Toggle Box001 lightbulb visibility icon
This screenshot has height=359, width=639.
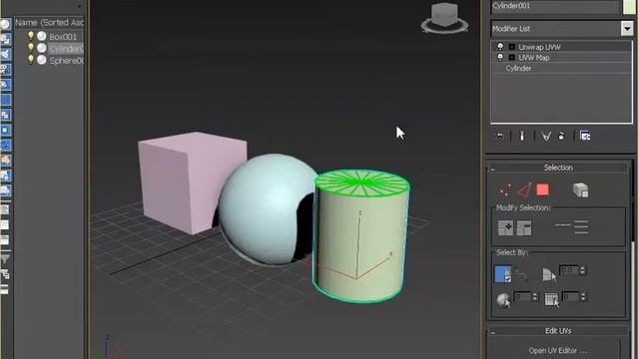[31, 36]
